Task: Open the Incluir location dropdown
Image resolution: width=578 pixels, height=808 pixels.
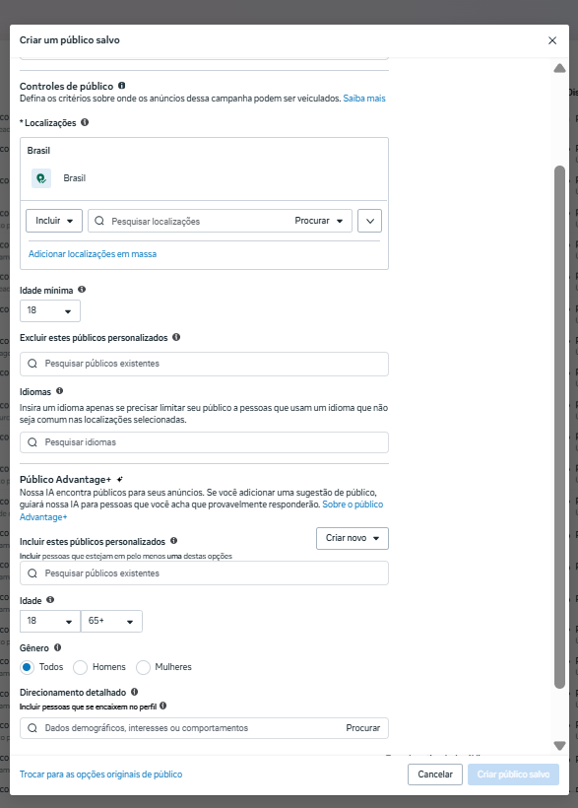Action: point(54,221)
